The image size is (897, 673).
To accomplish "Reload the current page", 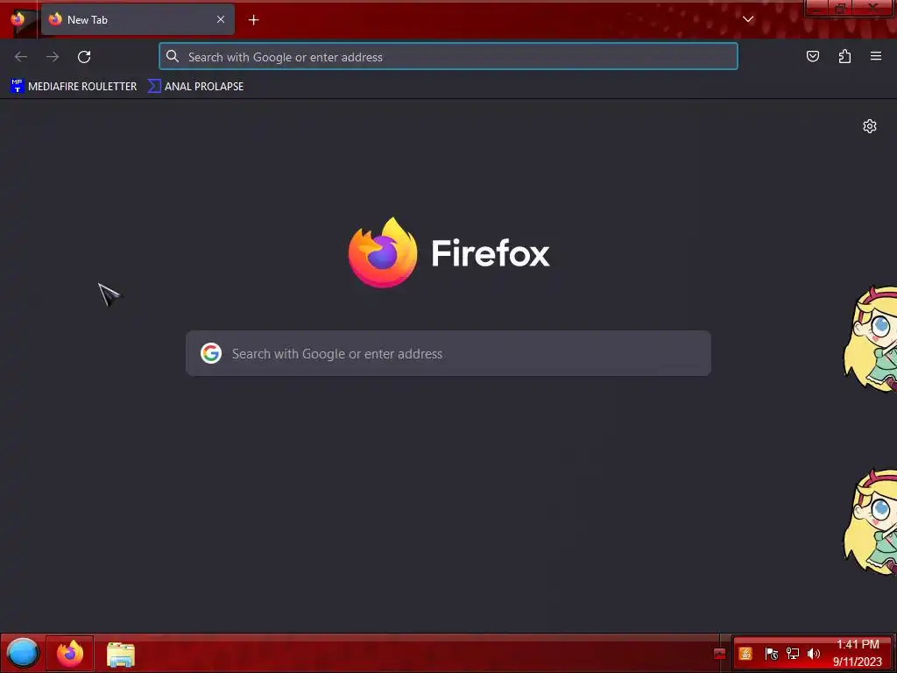I will [x=84, y=57].
